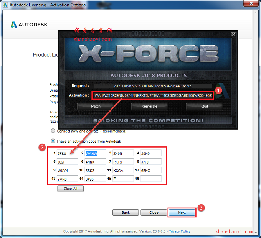The height and width of the screenshot is (238, 261).
Task: Click activation code field 1 containing 7FSU
Action: coord(67,153)
